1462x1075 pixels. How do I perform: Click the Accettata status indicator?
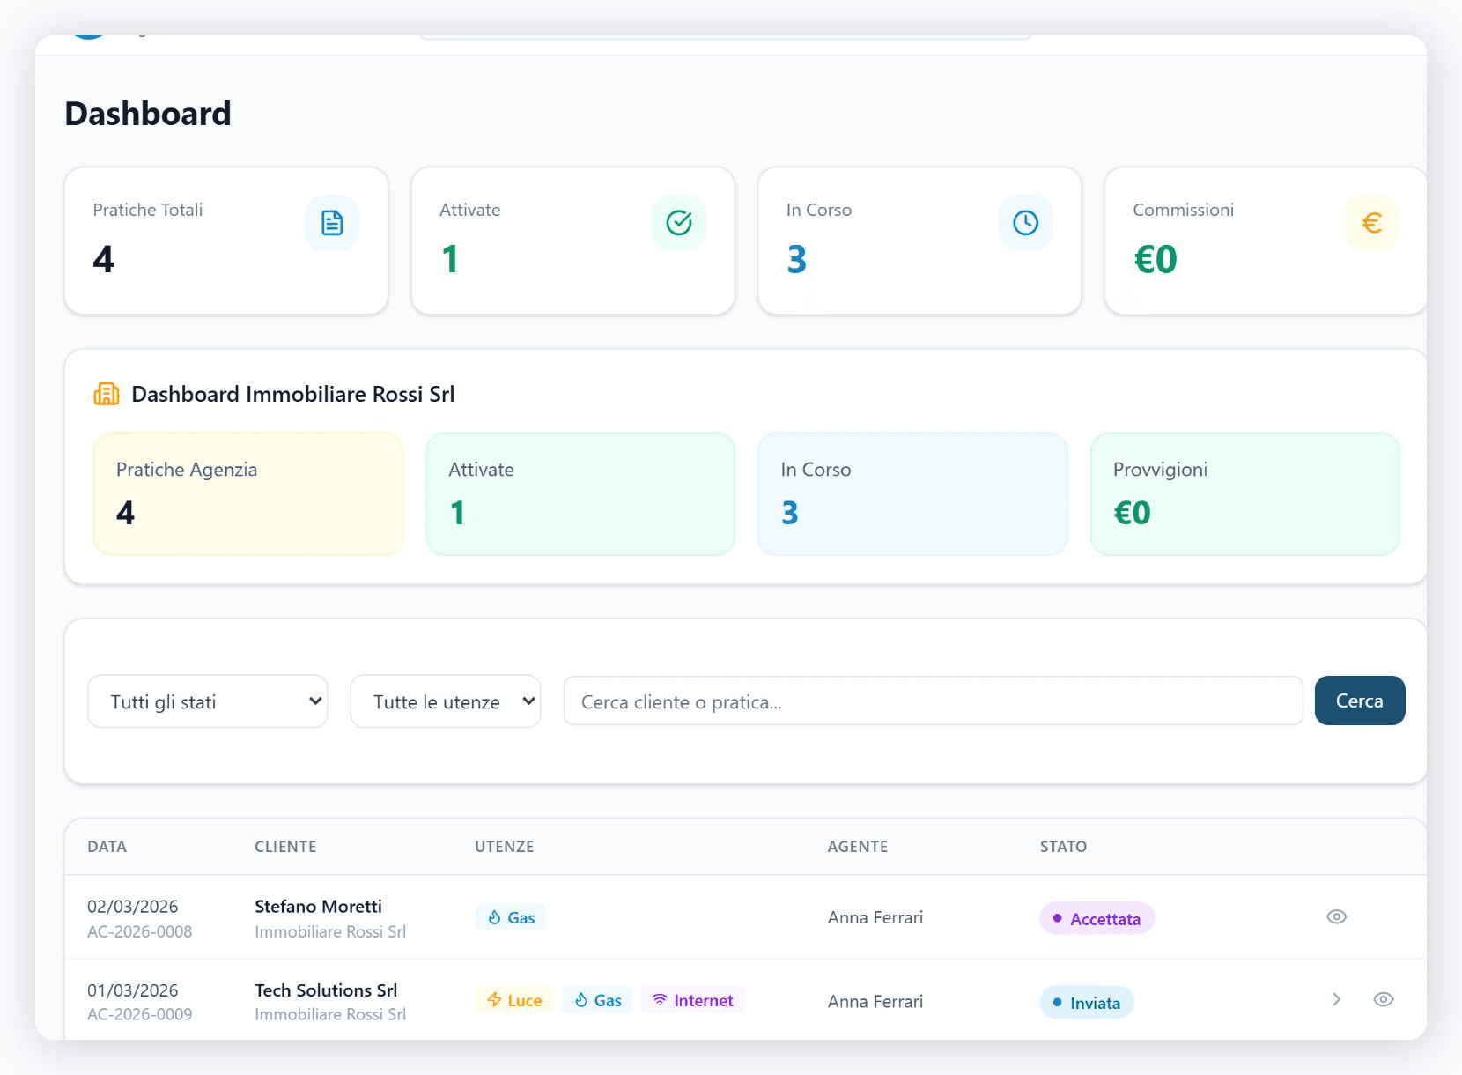(x=1096, y=918)
